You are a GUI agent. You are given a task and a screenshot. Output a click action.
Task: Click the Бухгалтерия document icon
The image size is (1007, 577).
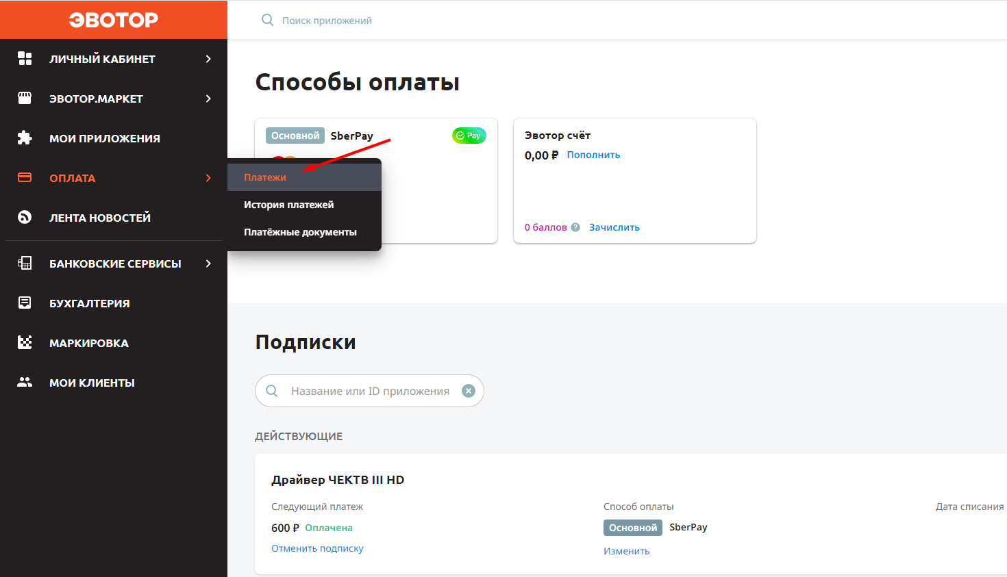coord(25,303)
